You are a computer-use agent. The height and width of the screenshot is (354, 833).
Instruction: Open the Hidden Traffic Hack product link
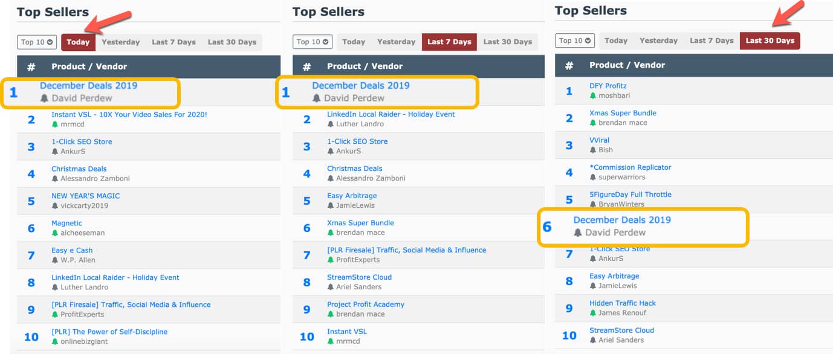(622, 303)
